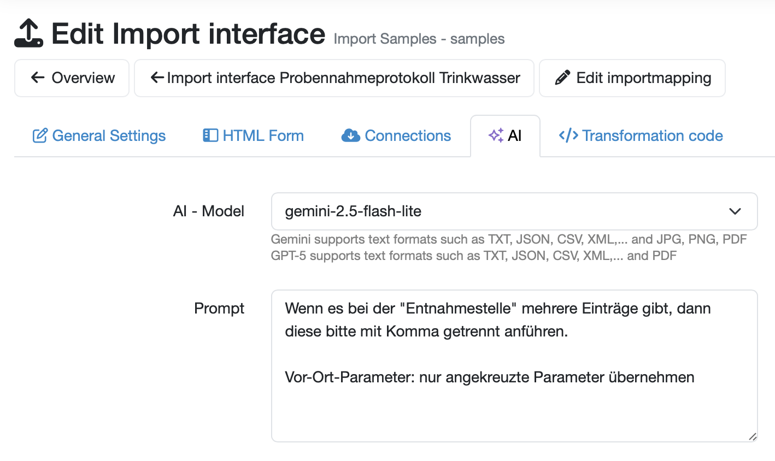Screen dimensions: 775x461
Task: Click the left arrow icon in Overview button
Action: [x=38, y=78]
